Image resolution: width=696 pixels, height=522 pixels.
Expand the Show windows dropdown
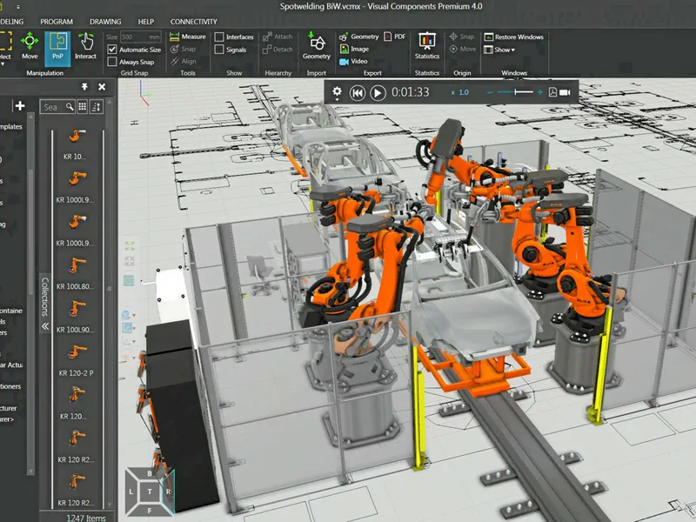pyautogui.click(x=505, y=50)
